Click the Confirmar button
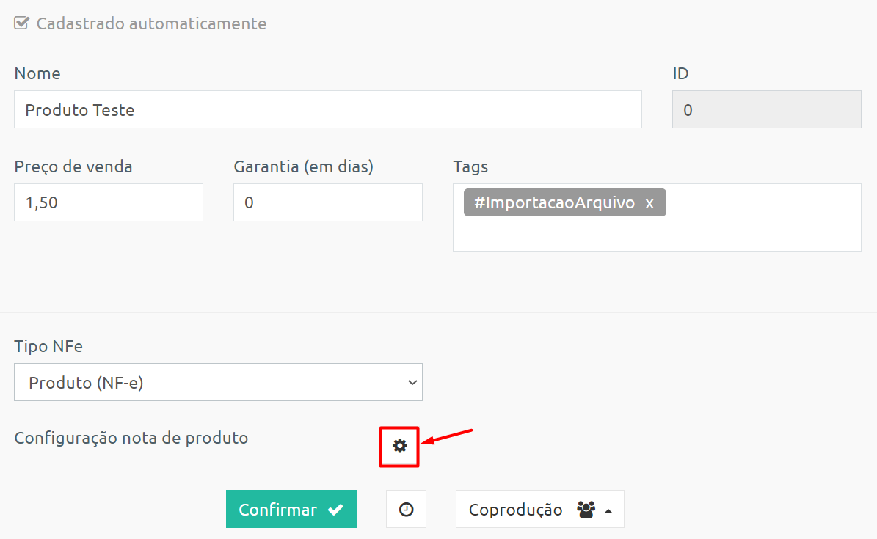 coord(291,510)
